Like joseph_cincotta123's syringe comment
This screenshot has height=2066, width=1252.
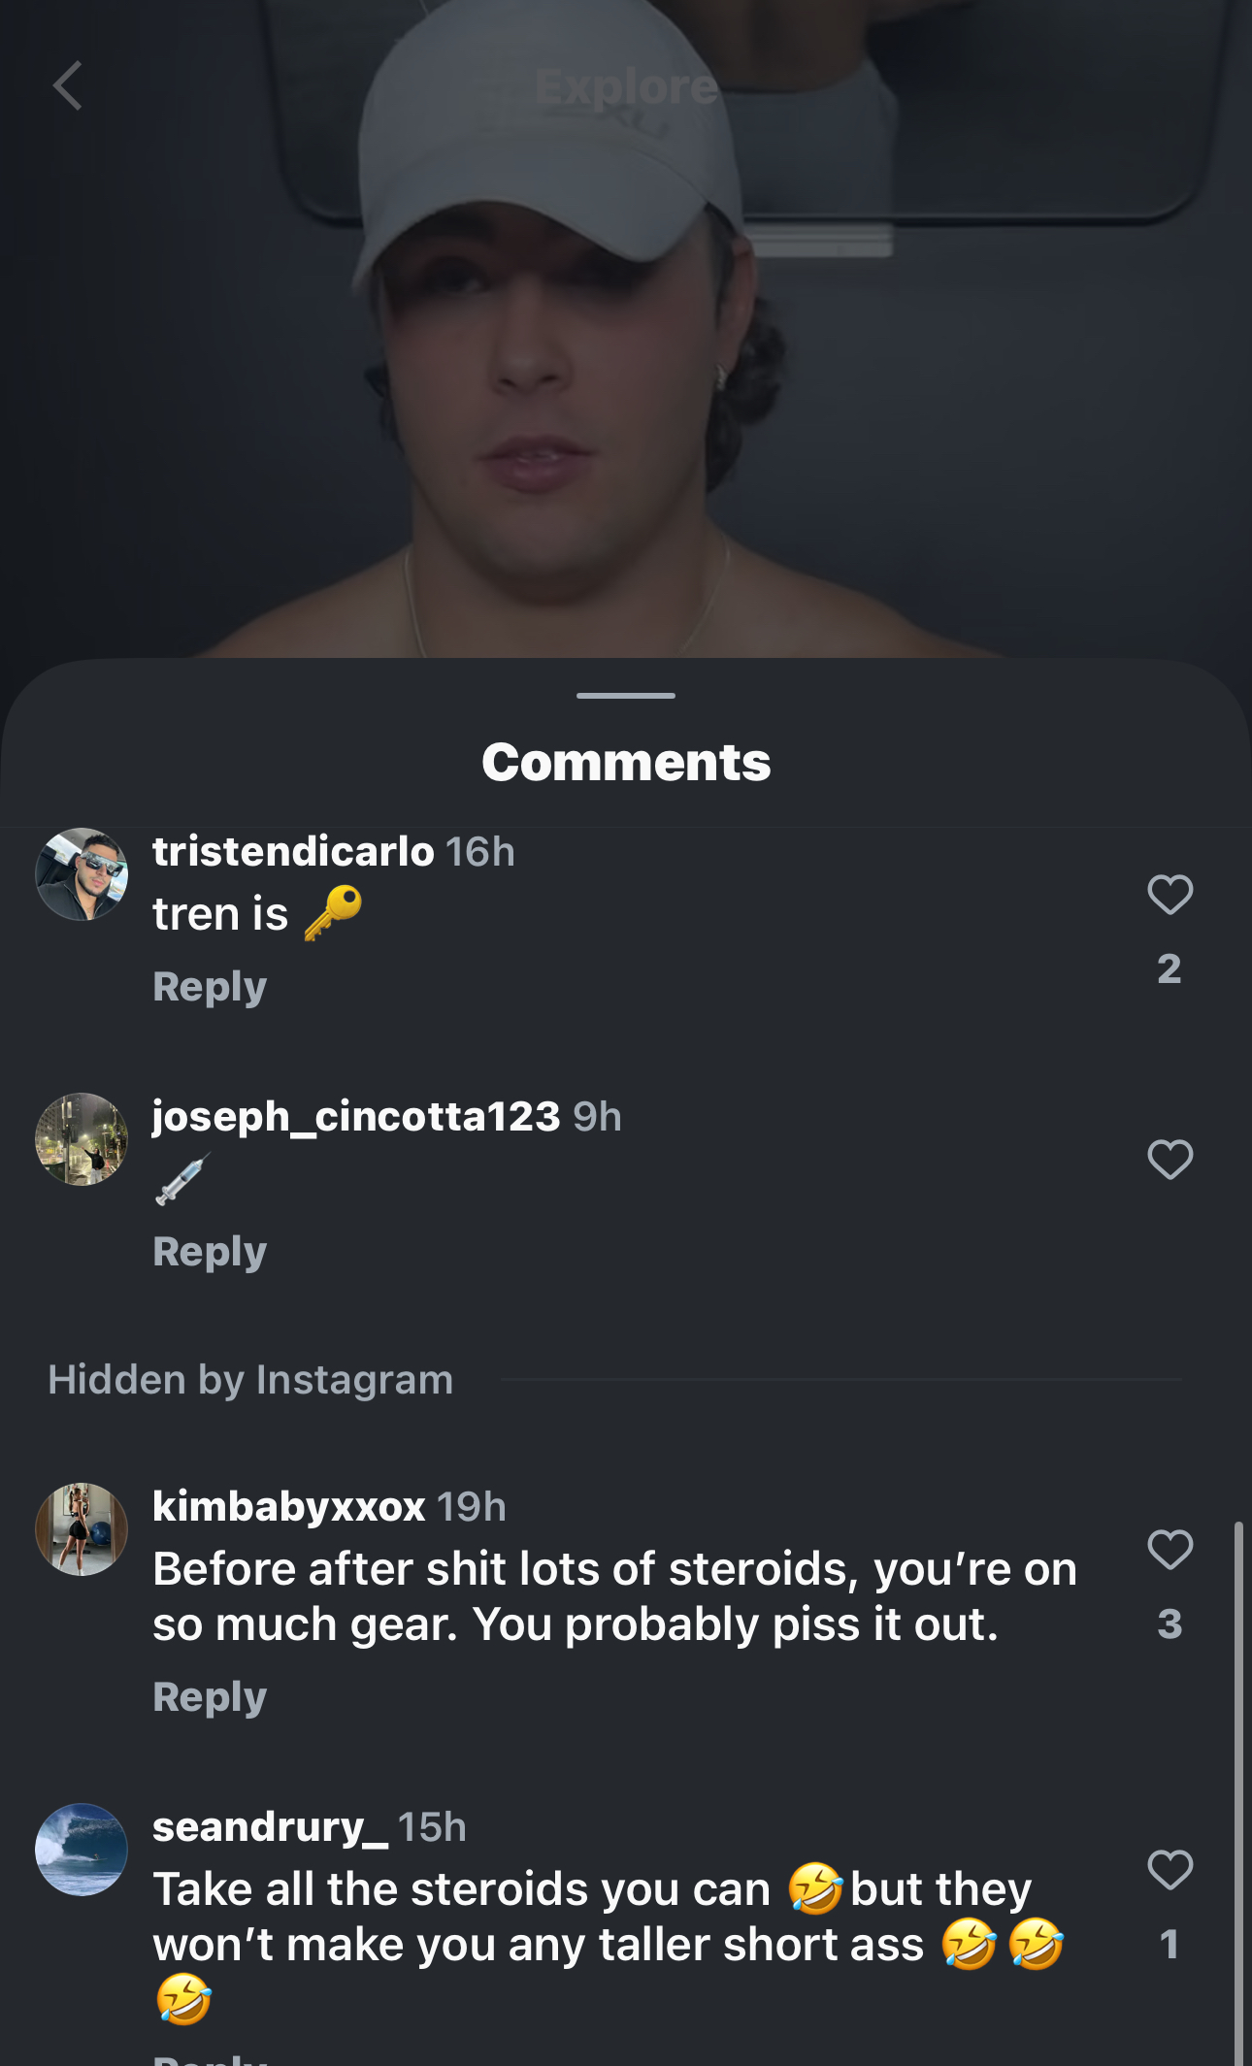point(1170,1160)
